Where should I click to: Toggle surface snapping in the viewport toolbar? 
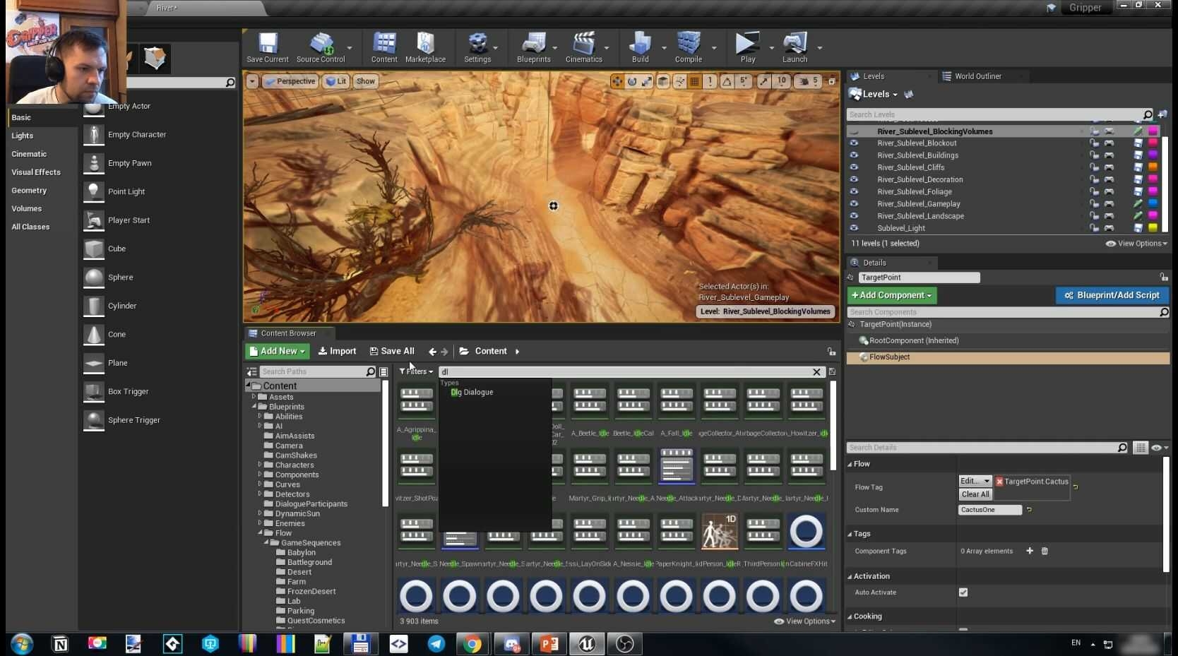(x=679, y=82)
